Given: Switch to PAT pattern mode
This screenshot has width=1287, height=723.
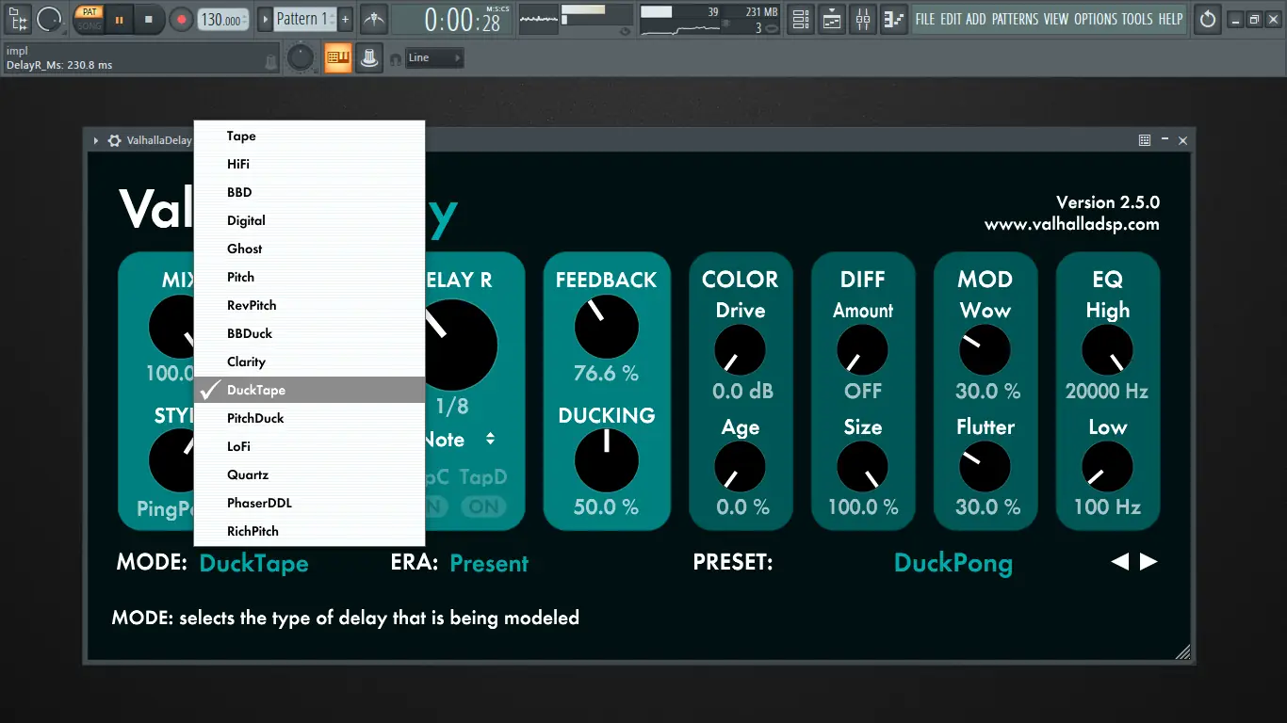Looking at the screenshot, I should tap(89, 11).
